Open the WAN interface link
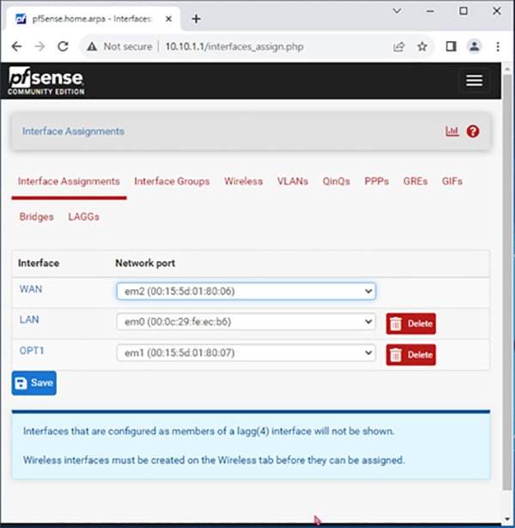This screenshot has height=528, width=515. (x=31, y=289)
